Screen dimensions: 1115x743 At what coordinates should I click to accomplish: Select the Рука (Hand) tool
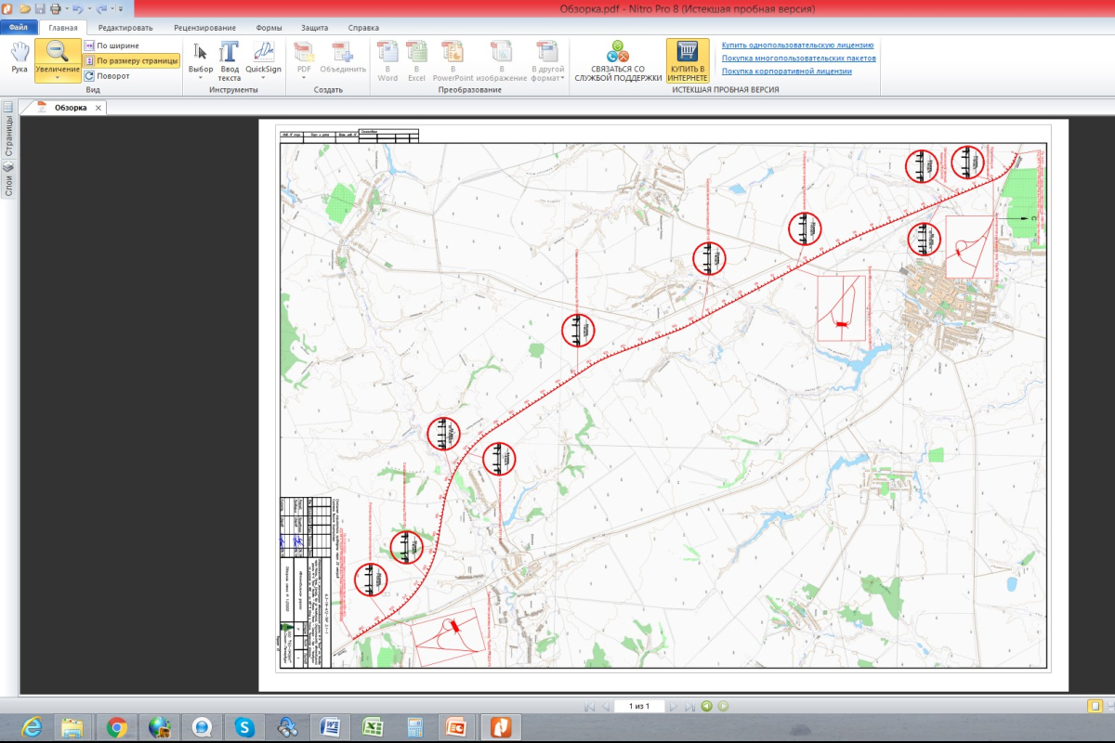(x=19, y=59)
